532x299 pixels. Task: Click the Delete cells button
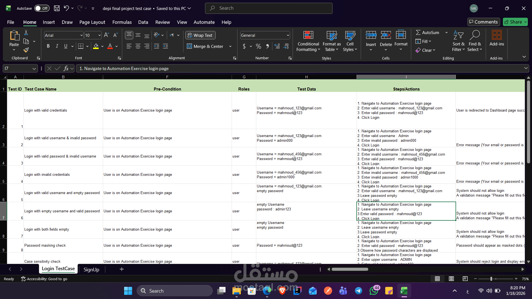point(386,41)
